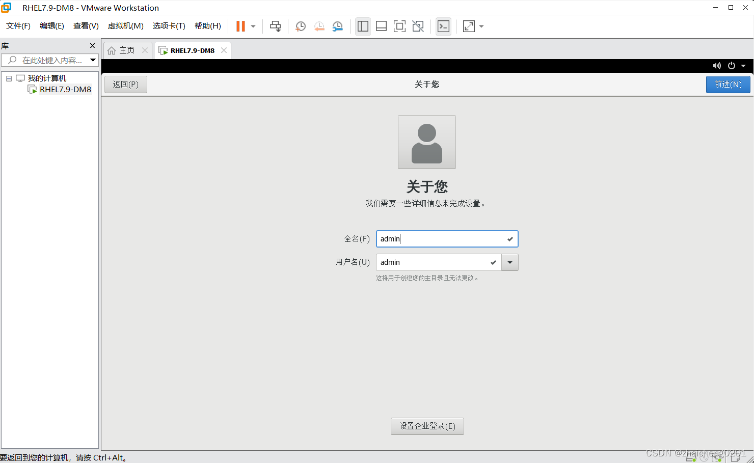Viewport: 754px width, 463px height.
Task: Click the 关于您 header bar title
Action: coord(427,84)
